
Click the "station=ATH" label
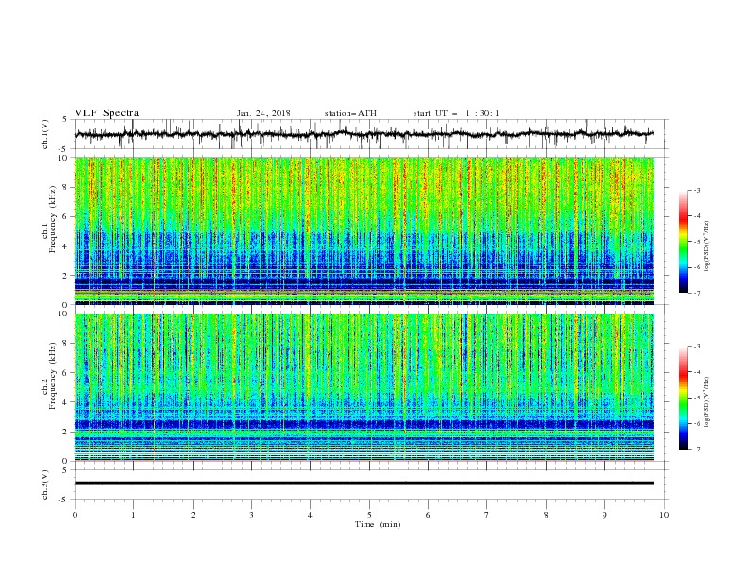(350, 113)
